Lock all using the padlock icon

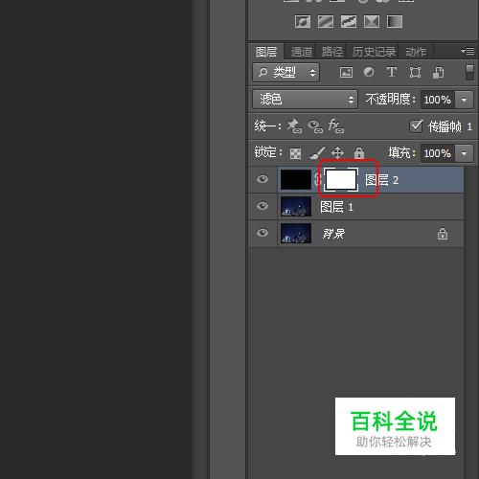click(x=359, y=153)
